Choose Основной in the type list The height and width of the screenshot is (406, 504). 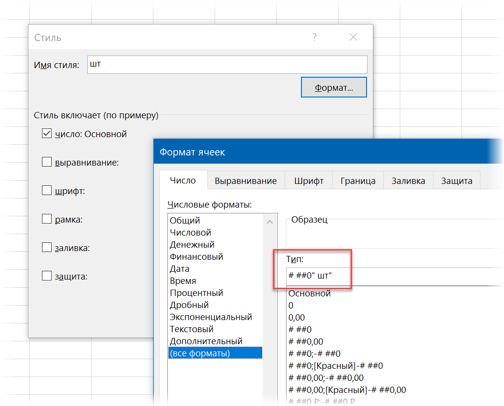tap(309, 294)
